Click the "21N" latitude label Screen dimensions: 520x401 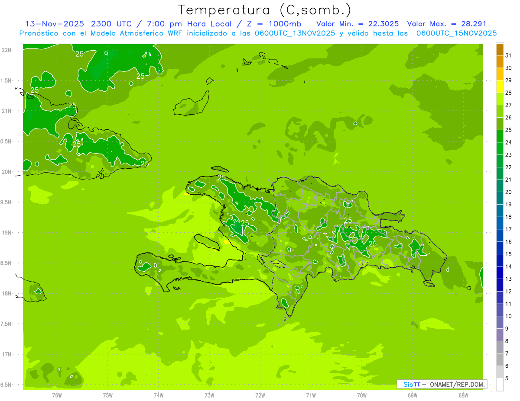[x=6, y=111]
